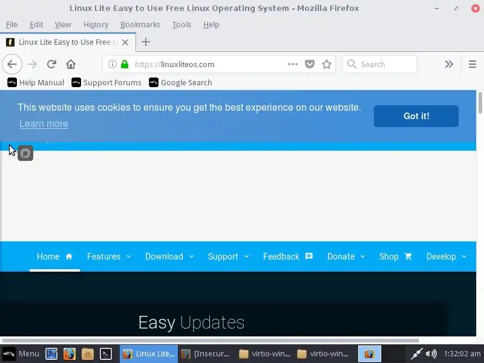
Task: Open the Bookmarks menu
Action: click(x=140, y=24)
